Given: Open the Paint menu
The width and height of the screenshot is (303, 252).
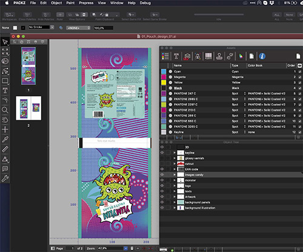Looking at the screenshot, I should [70, 3].
